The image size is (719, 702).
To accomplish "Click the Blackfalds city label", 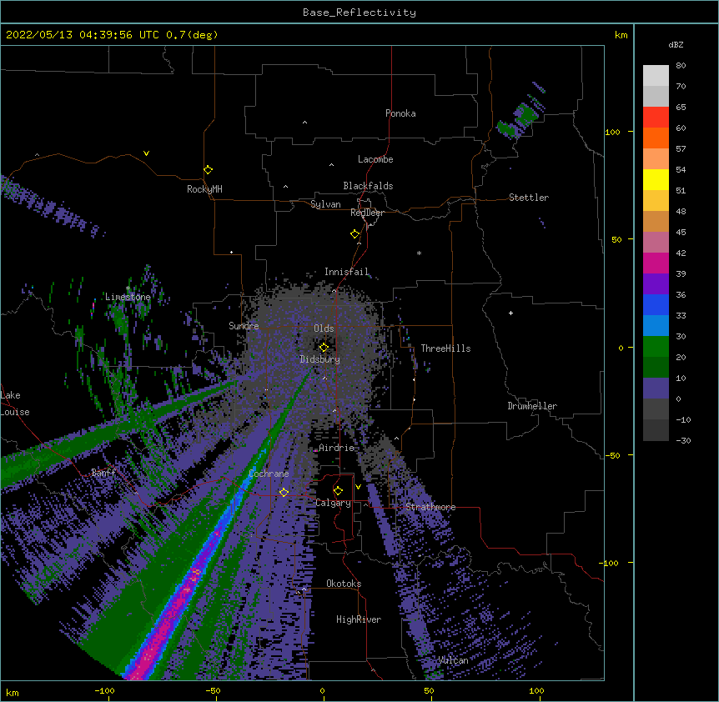I will click(x=368, y=186).
